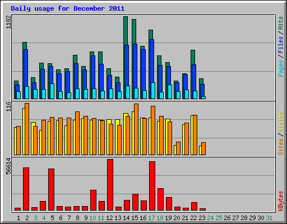Click the blue Files bar for day 17
287x224 pixels.
[x=152, y=61]
